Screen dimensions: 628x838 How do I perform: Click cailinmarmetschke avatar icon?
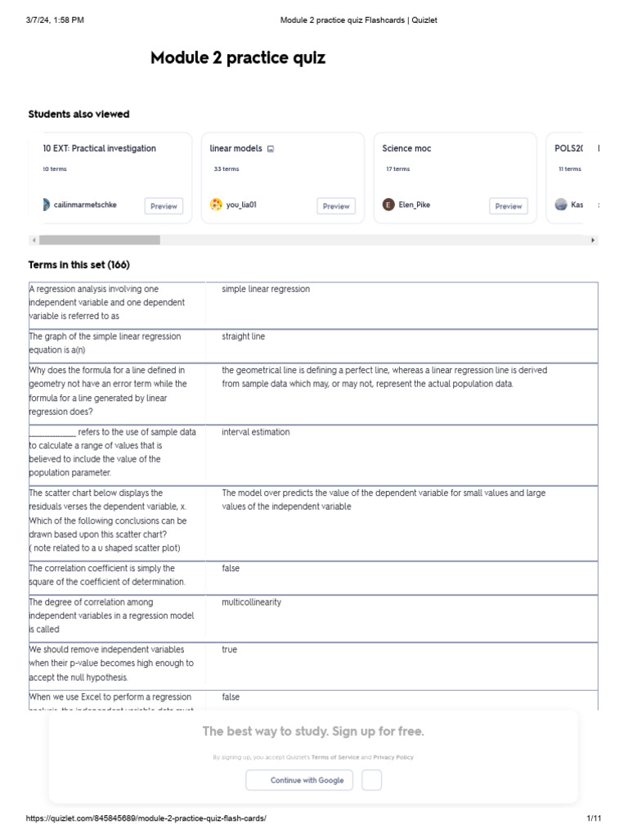coord(46,205)
